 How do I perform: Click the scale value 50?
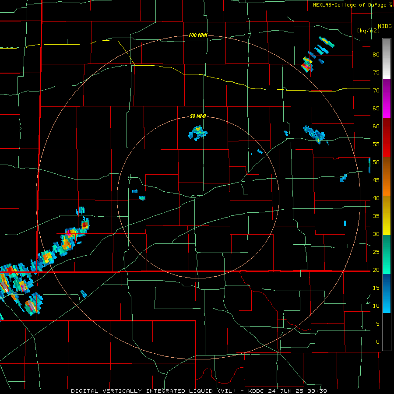click(376, 162)
